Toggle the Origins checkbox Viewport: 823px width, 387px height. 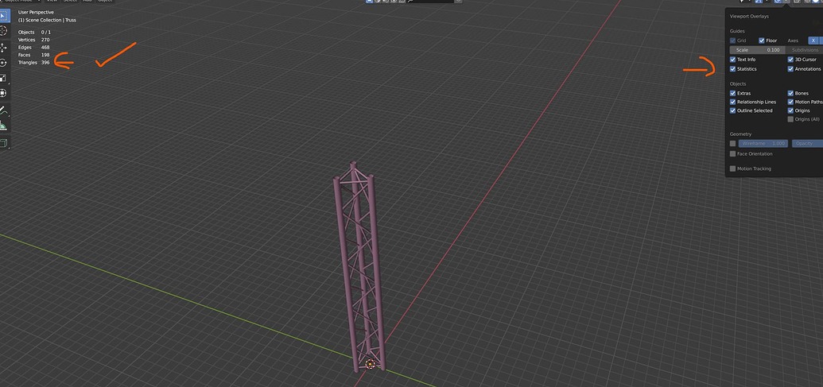click(x=790, y=110)
